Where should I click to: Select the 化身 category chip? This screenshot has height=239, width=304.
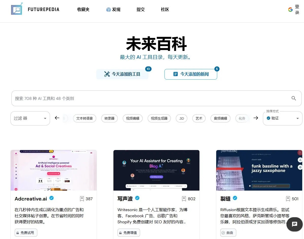coord(242,118)
